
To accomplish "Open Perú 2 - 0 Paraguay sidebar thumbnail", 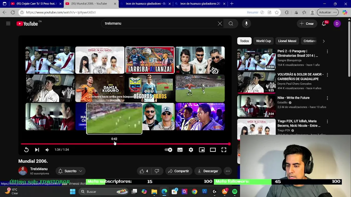I will [256, 59].
